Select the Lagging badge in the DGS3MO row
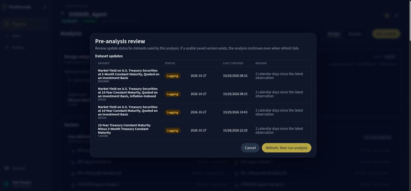 point(173,76)
